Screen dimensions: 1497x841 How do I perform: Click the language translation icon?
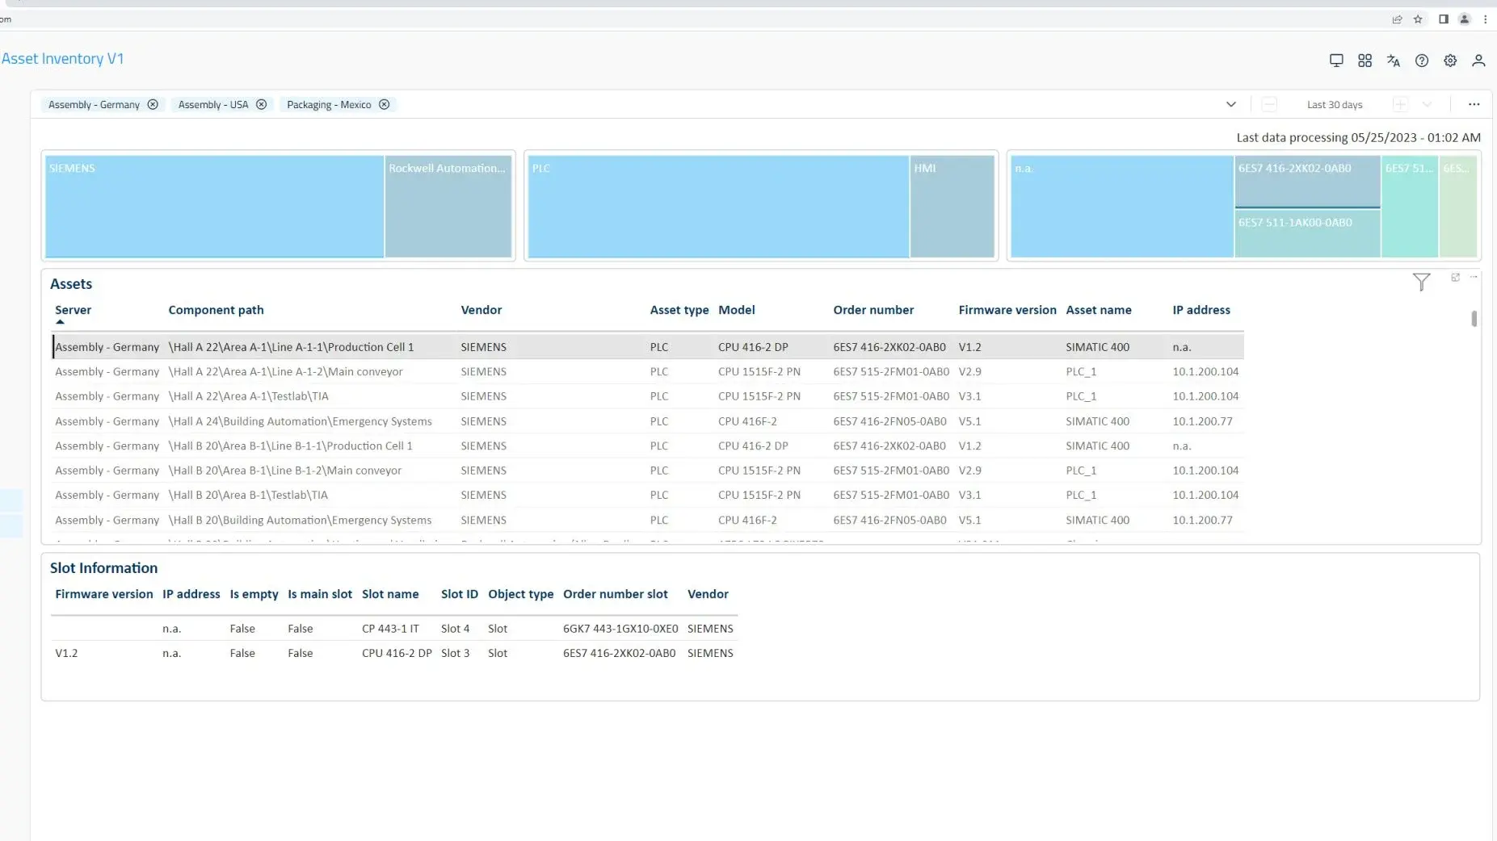point(1393,61)
